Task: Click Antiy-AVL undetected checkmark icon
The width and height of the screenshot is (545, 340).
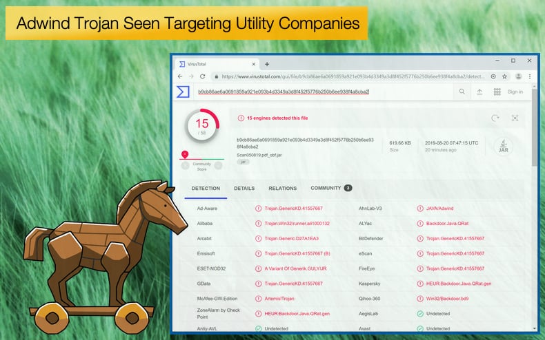Action: click(x=258, y=328)
